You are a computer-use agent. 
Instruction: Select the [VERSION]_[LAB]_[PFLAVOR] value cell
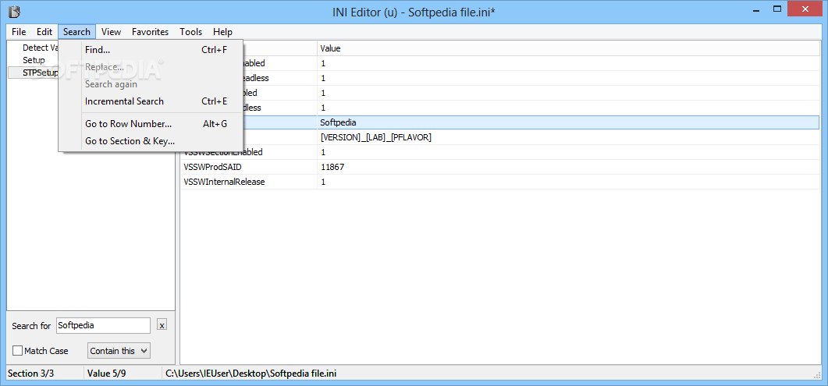(569, 137)
